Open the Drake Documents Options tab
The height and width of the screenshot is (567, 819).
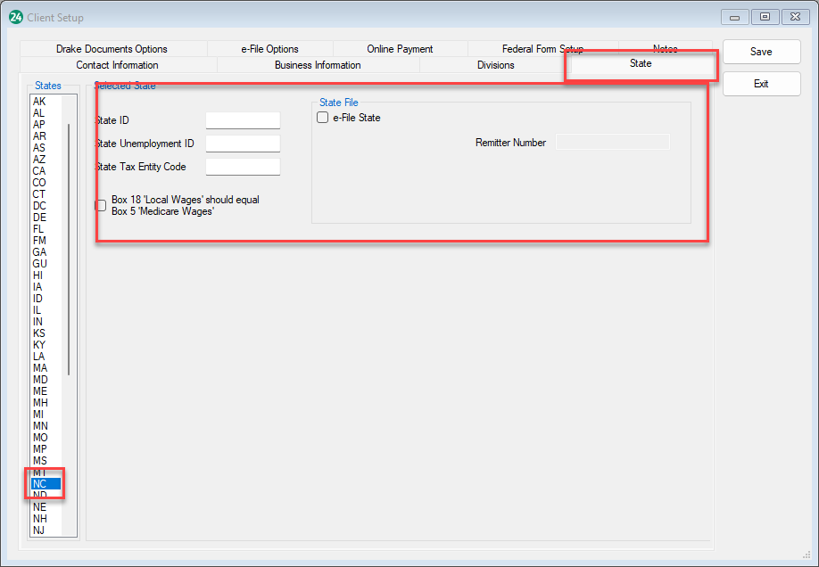pos(112,49)
